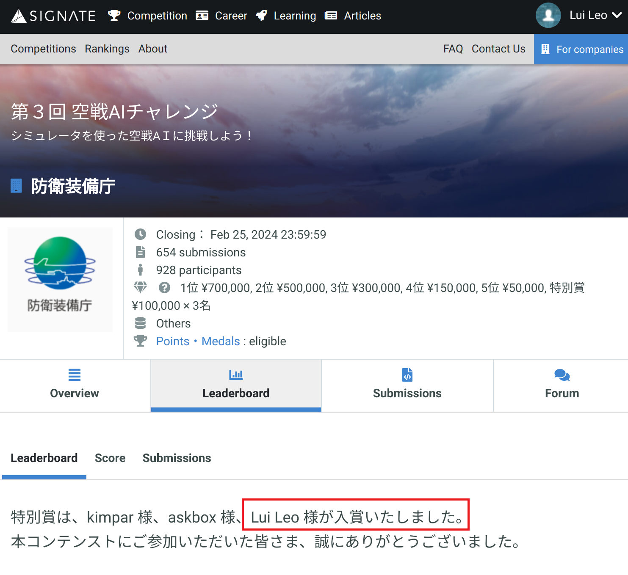Click the Submissions code file icon
Screen dimensions: 628x575
pos(407,374)
